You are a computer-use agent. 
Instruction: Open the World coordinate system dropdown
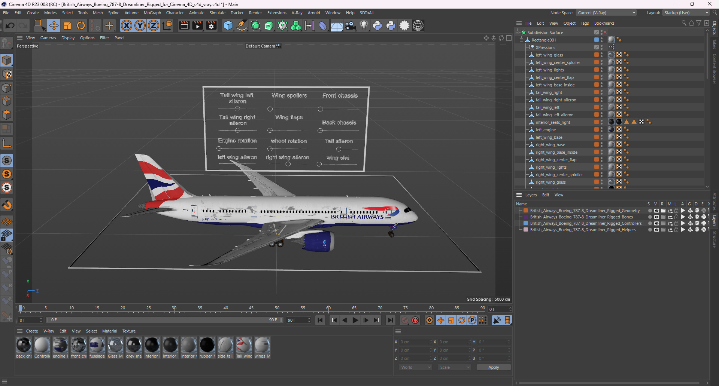pyautogui.click(x=416, y=367)
